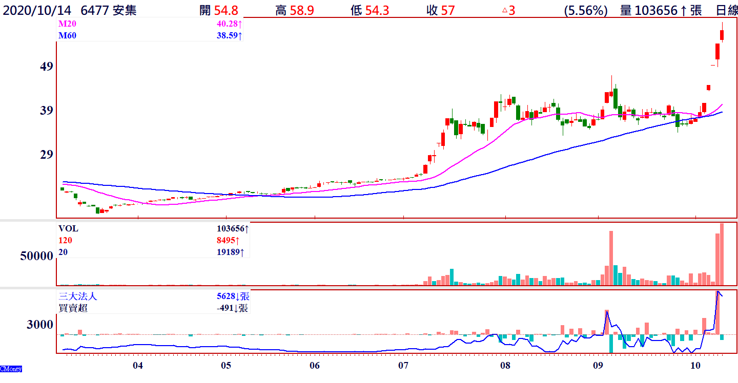This screenshot has width=738, height=383.
Task: Click the down arrow in -491 張 value
Action: [x=238, y=308]
